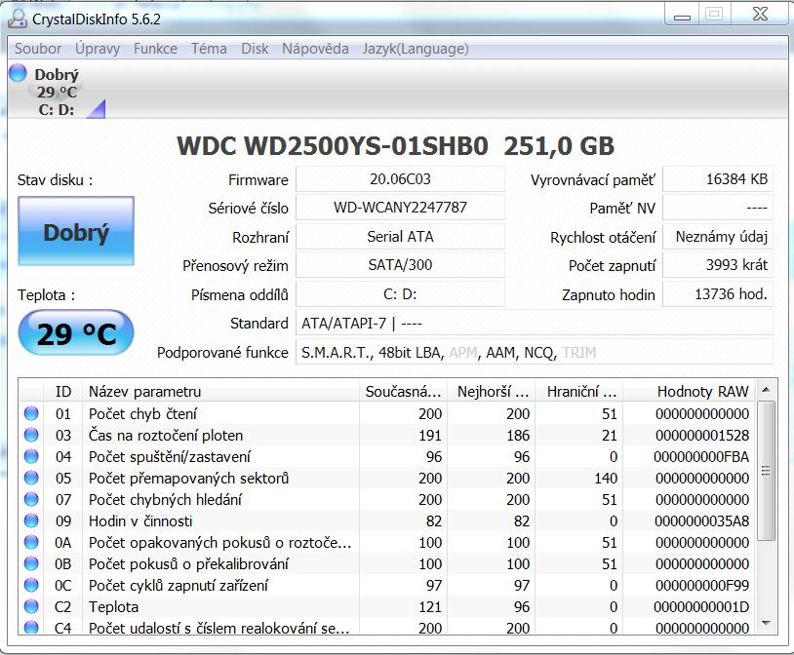This screenshot has width=794, height=655.
Task: Select the Počet cyklů zapnutí zařízení row
Action: (x=387, y=585)
